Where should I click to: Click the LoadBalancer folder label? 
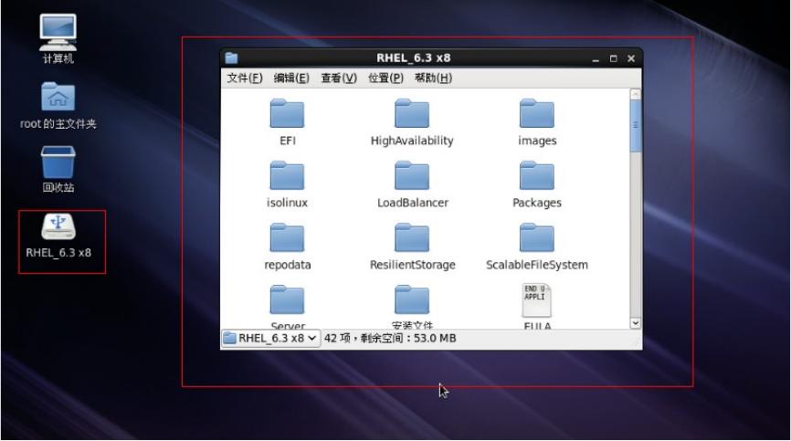[413, 203]
